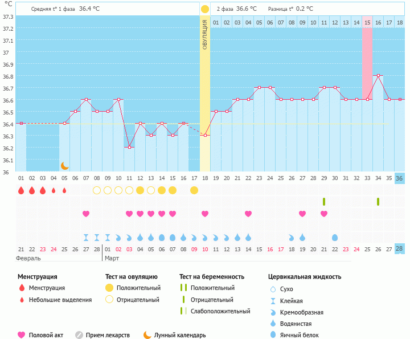Select the highlighted date 28 cell
Screen dimensions: 410x339
tap(400, 249)
